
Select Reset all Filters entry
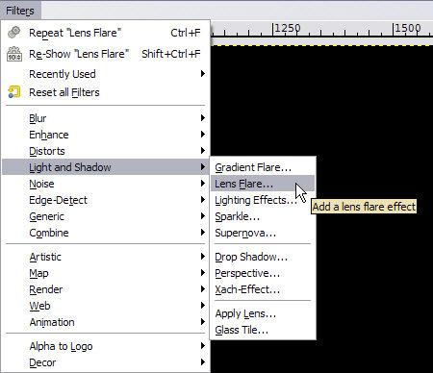point(106,92)
